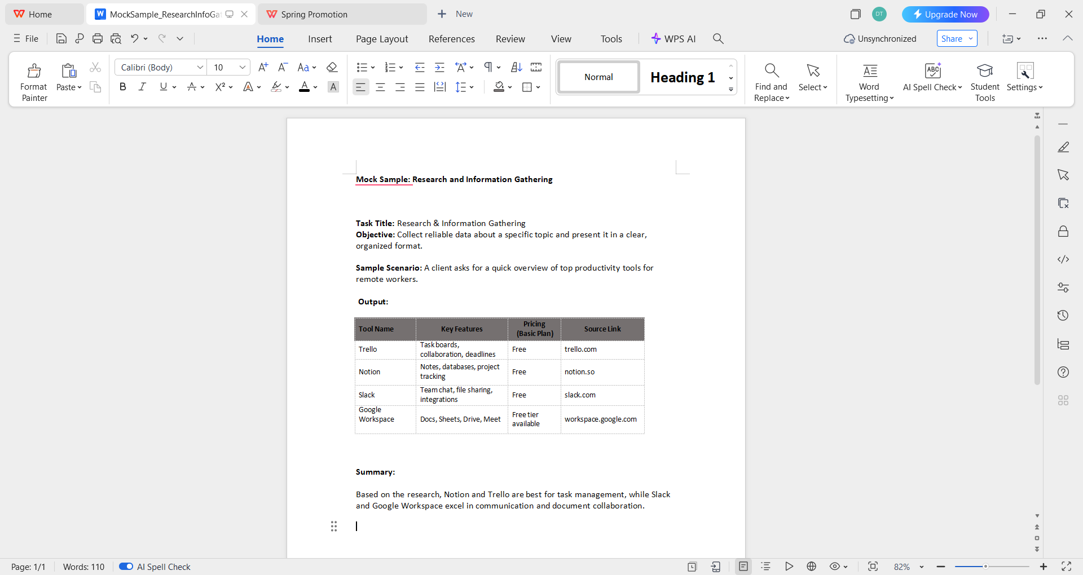This screenshot has height=575, width=1083.
Task: Switch to the References tab
Action: (452, 39)
